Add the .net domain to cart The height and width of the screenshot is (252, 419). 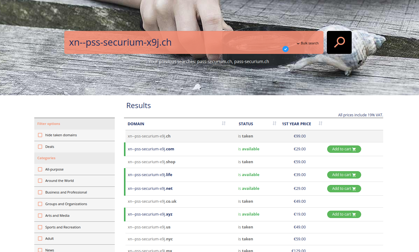(x=344, y=189)
